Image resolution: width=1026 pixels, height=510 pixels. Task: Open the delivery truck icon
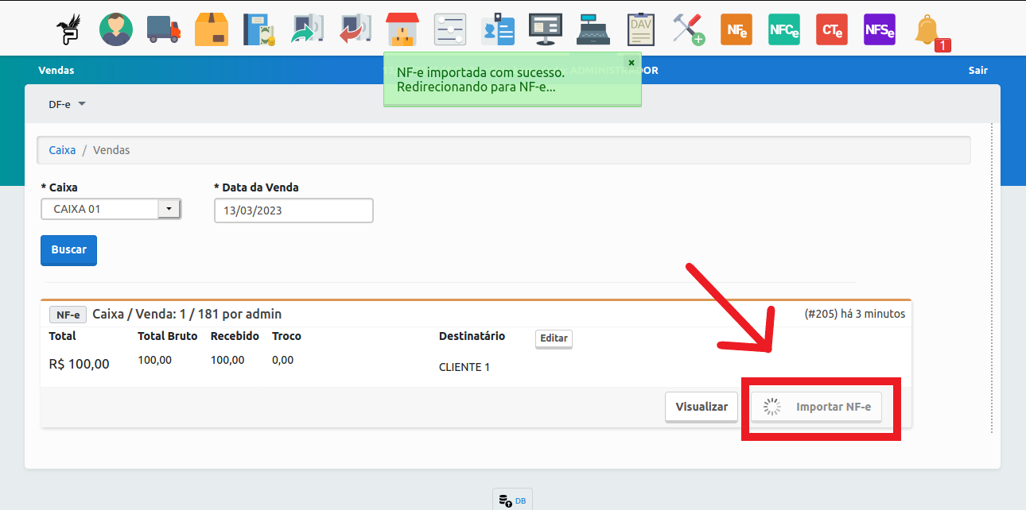(164, 29)
